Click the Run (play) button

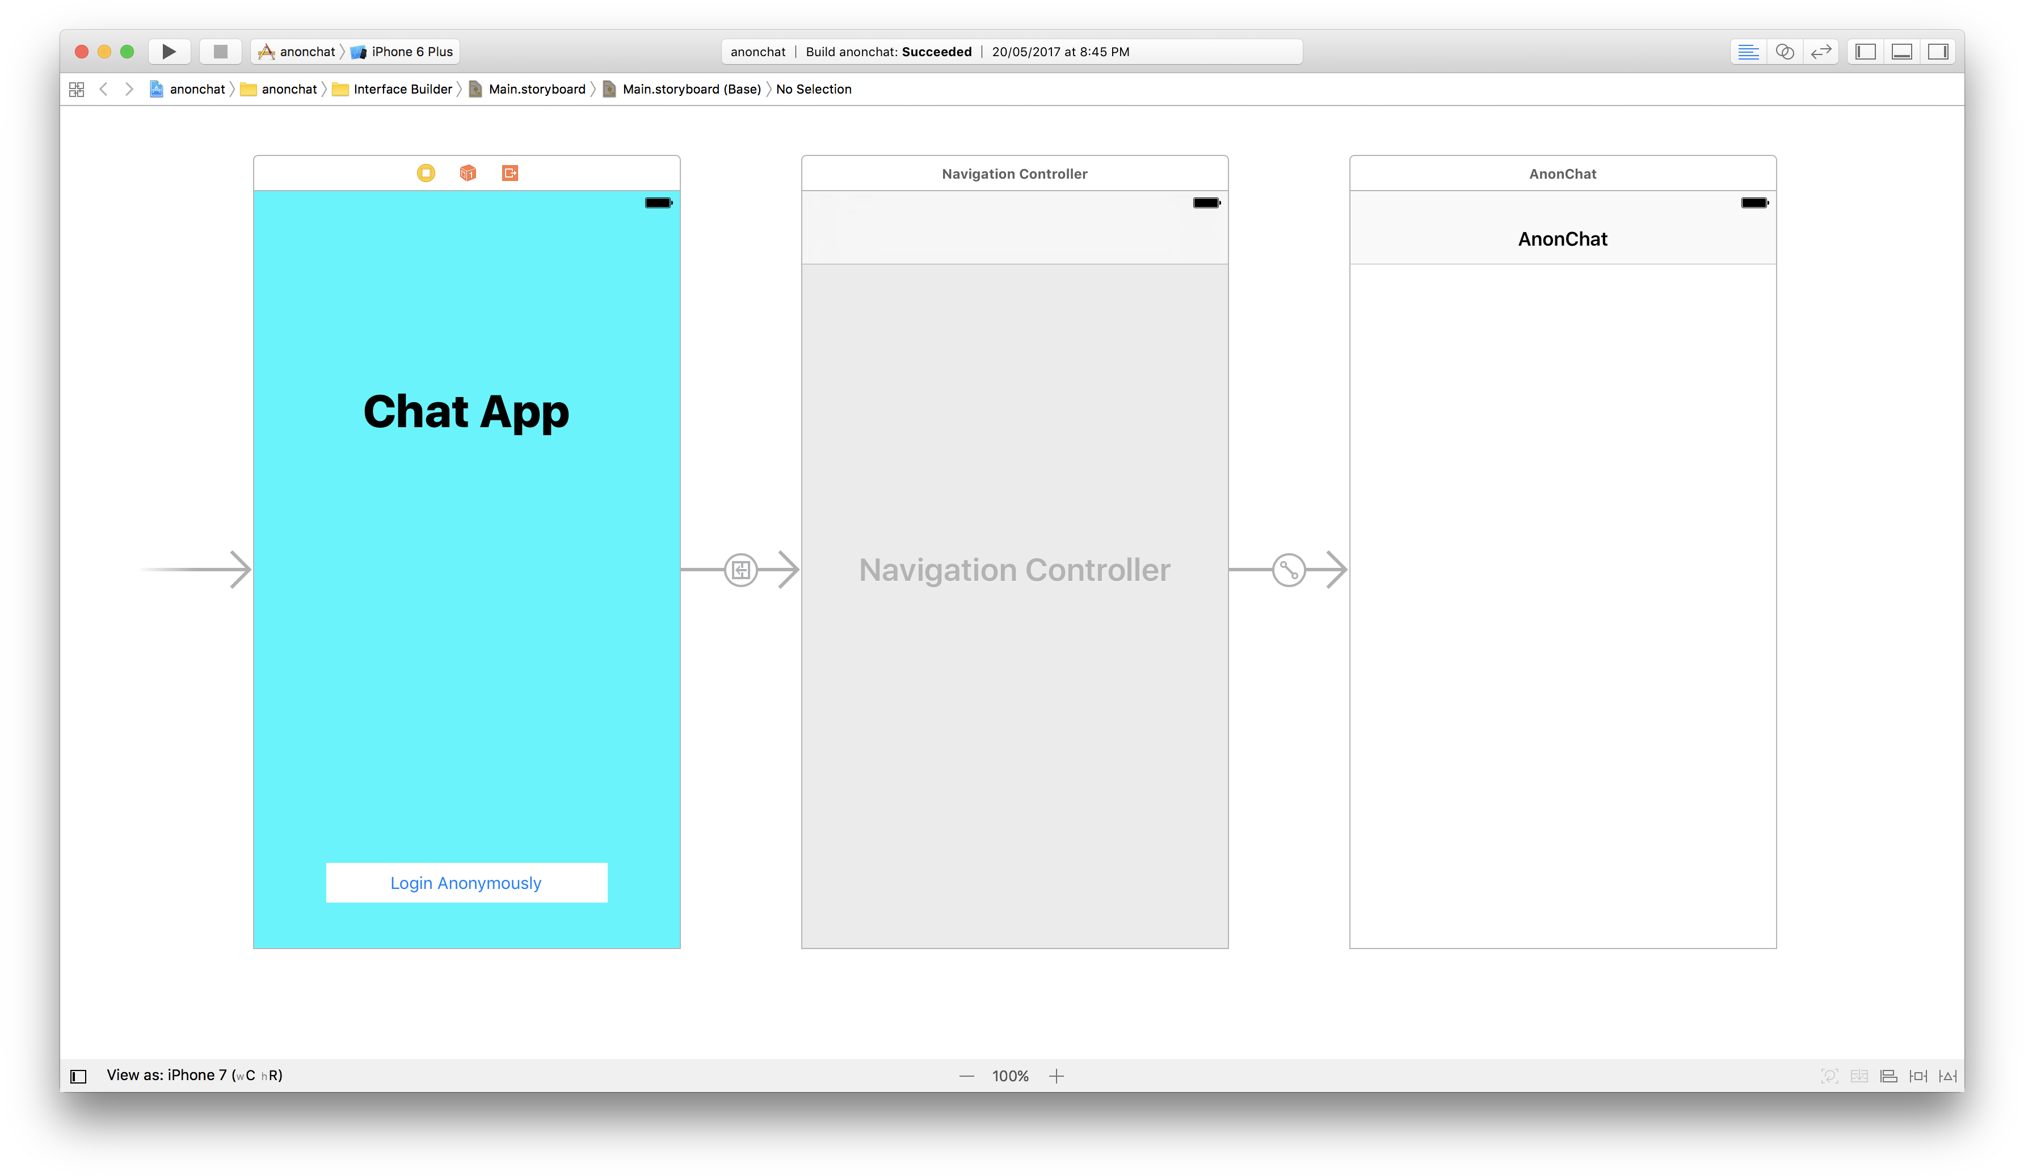(x=169, y=52)
